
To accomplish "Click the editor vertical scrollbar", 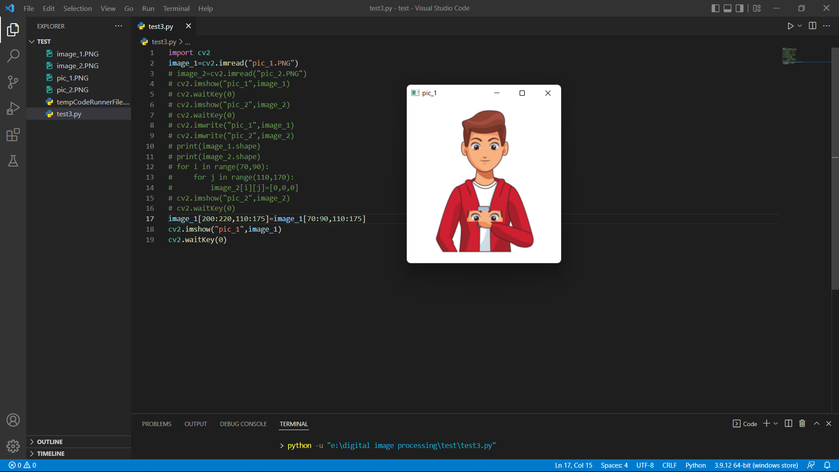I will pyautogui.click(x=835, y=168).
